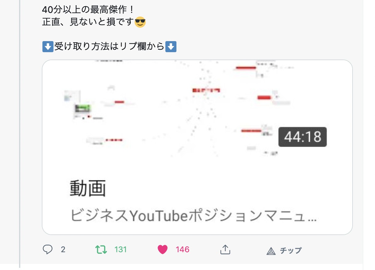
Task: Click the right down-arrow emoji
Action: [171, 47]
